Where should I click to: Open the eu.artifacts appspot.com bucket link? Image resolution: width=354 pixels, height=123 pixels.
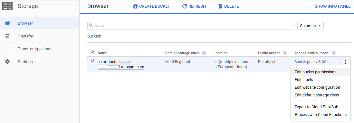point(121,64)
